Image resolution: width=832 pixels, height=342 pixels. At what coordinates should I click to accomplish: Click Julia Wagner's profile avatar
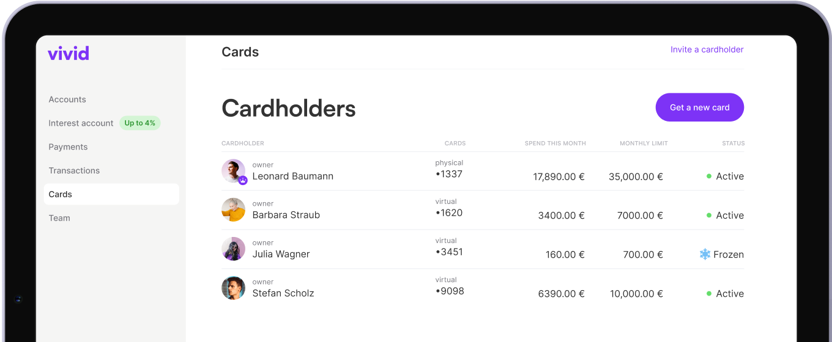(233, 249)
